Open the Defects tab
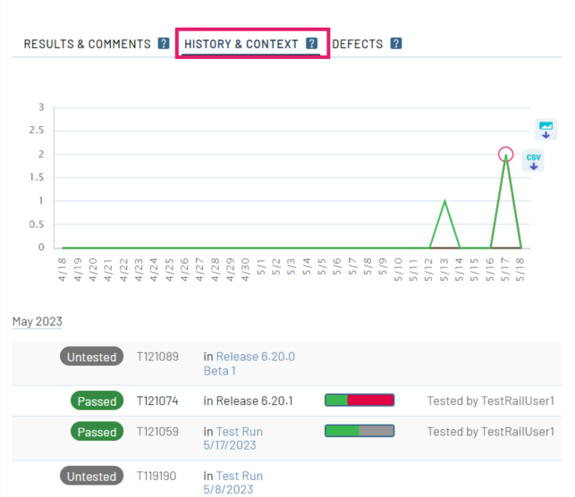 click(358, 44)
